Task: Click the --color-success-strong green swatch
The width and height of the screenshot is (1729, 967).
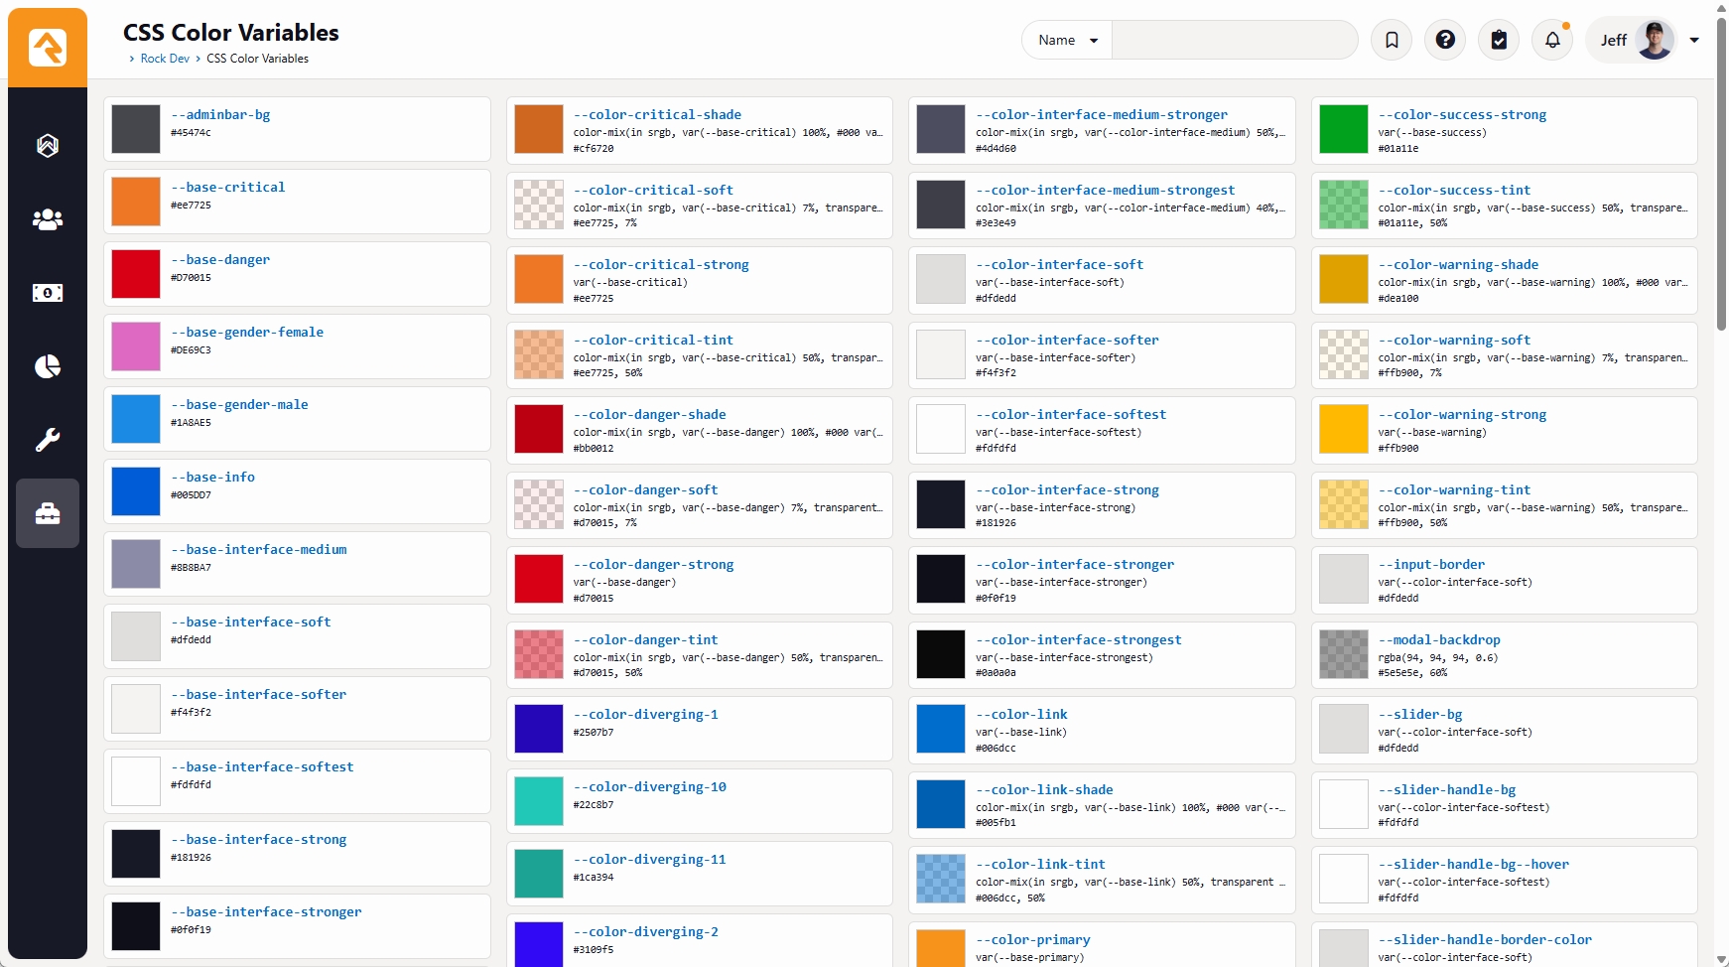Action: coord(1344,129)
